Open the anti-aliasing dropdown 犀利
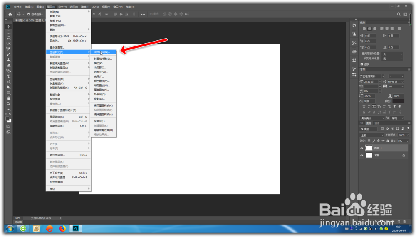The height and width of the screenshot is (237, 416). (397, 118)
